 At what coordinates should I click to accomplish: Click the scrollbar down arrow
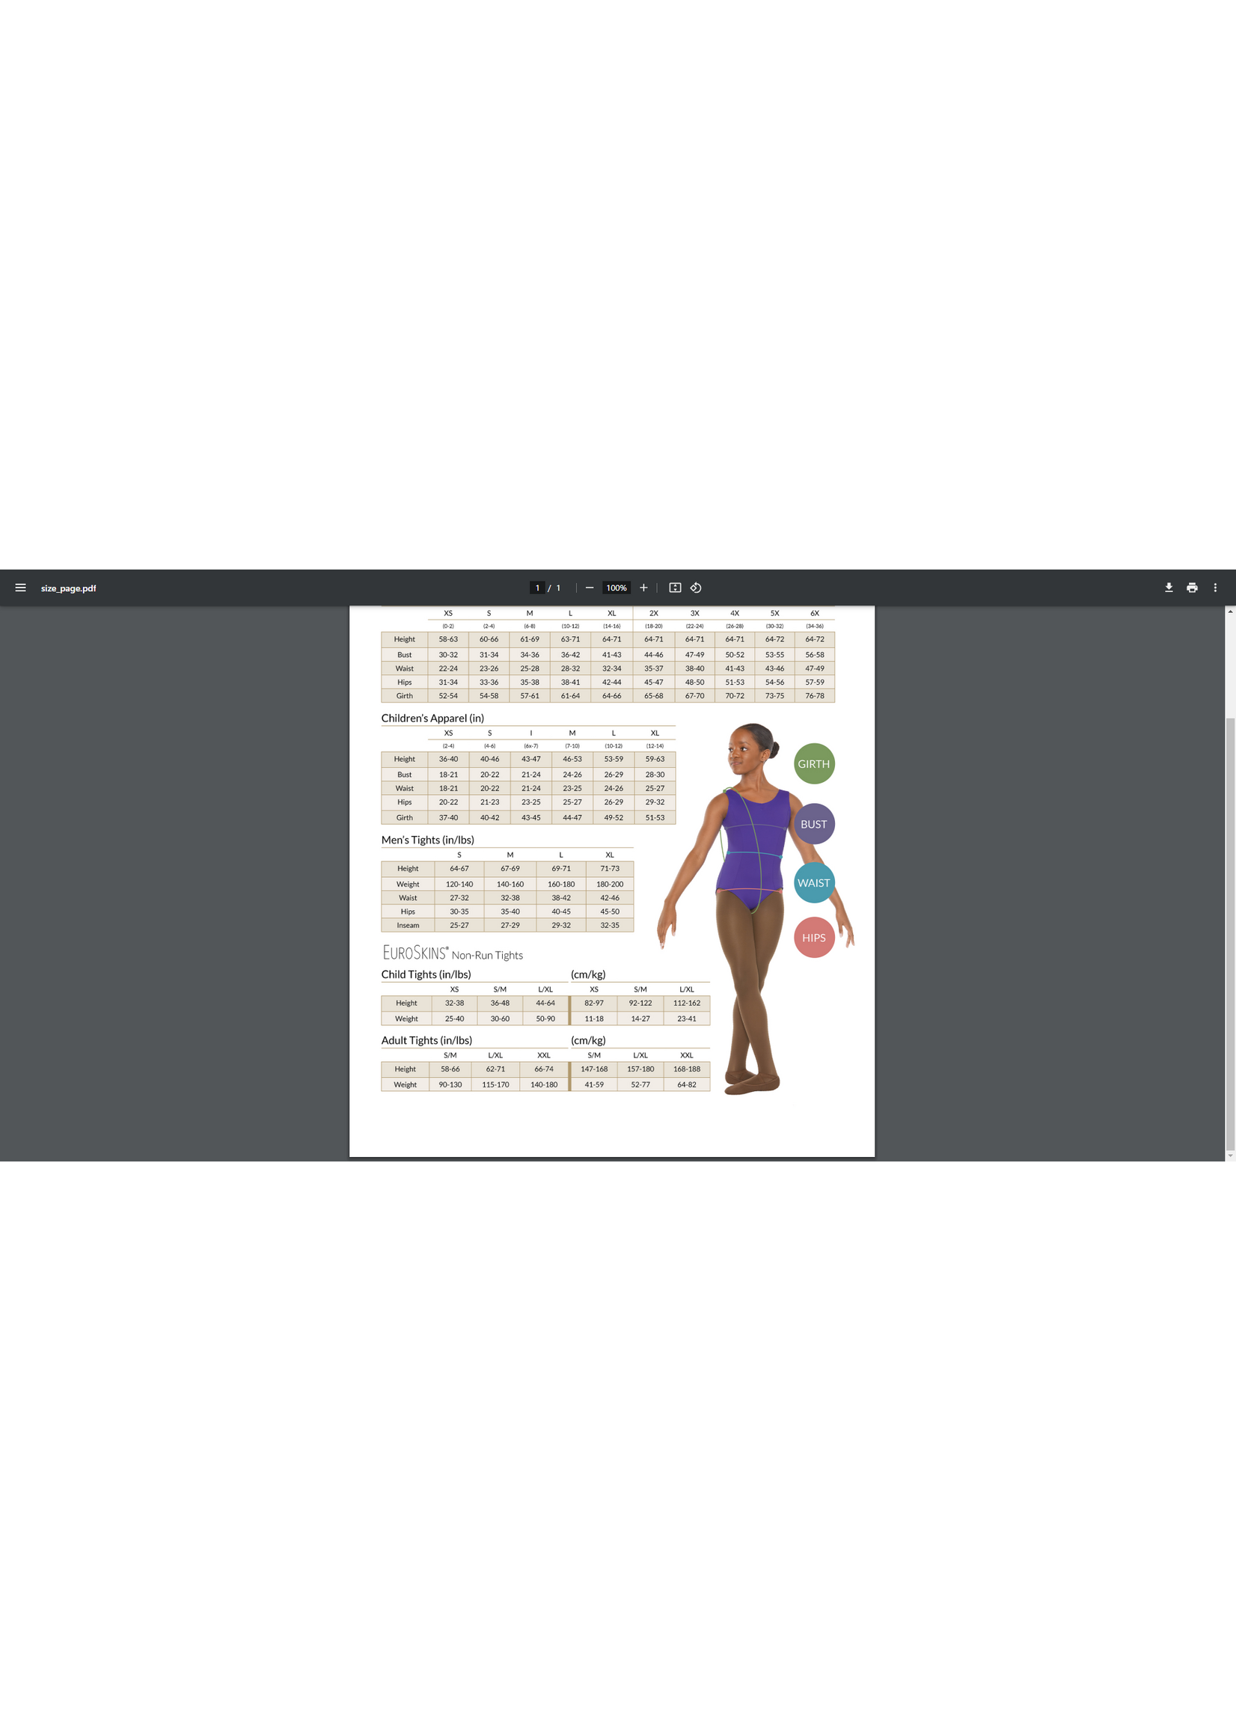[x=1230, y=1155]
